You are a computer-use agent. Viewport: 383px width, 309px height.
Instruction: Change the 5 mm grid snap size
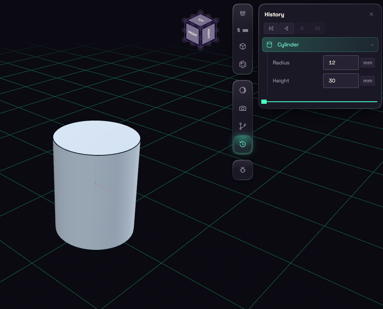[x=243, y=30]
